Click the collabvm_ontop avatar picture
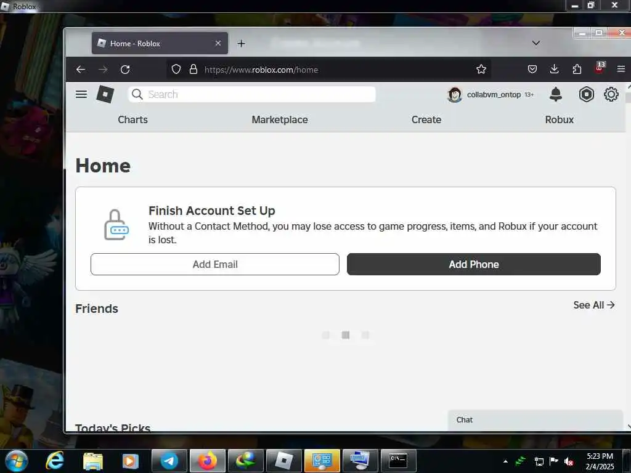 455,94
